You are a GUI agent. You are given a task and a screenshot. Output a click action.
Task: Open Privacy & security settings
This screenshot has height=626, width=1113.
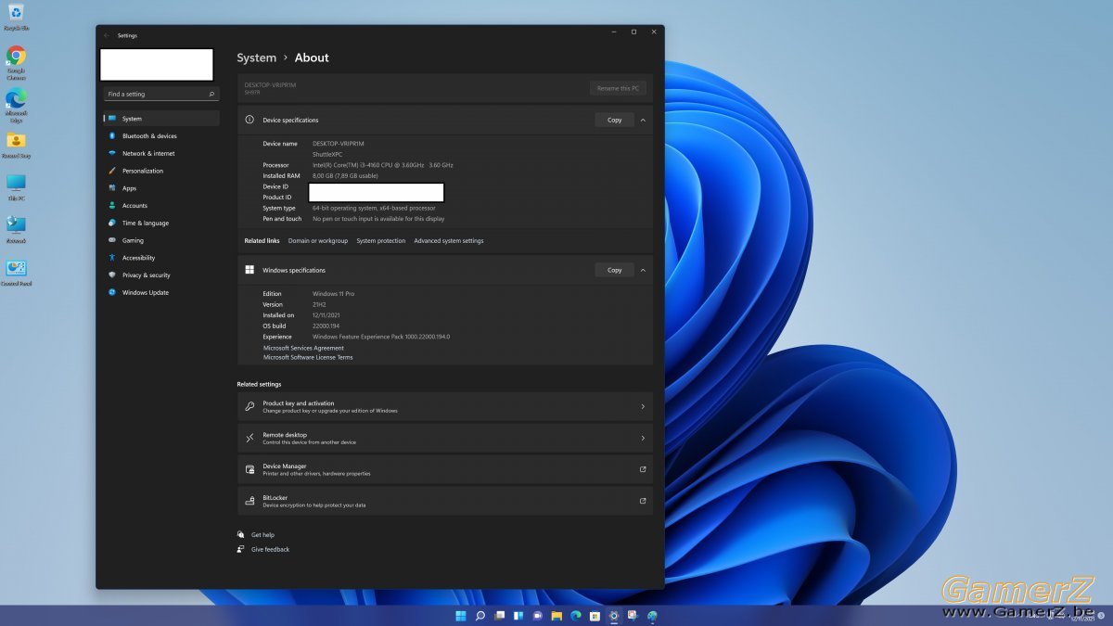tap(161, 275)
